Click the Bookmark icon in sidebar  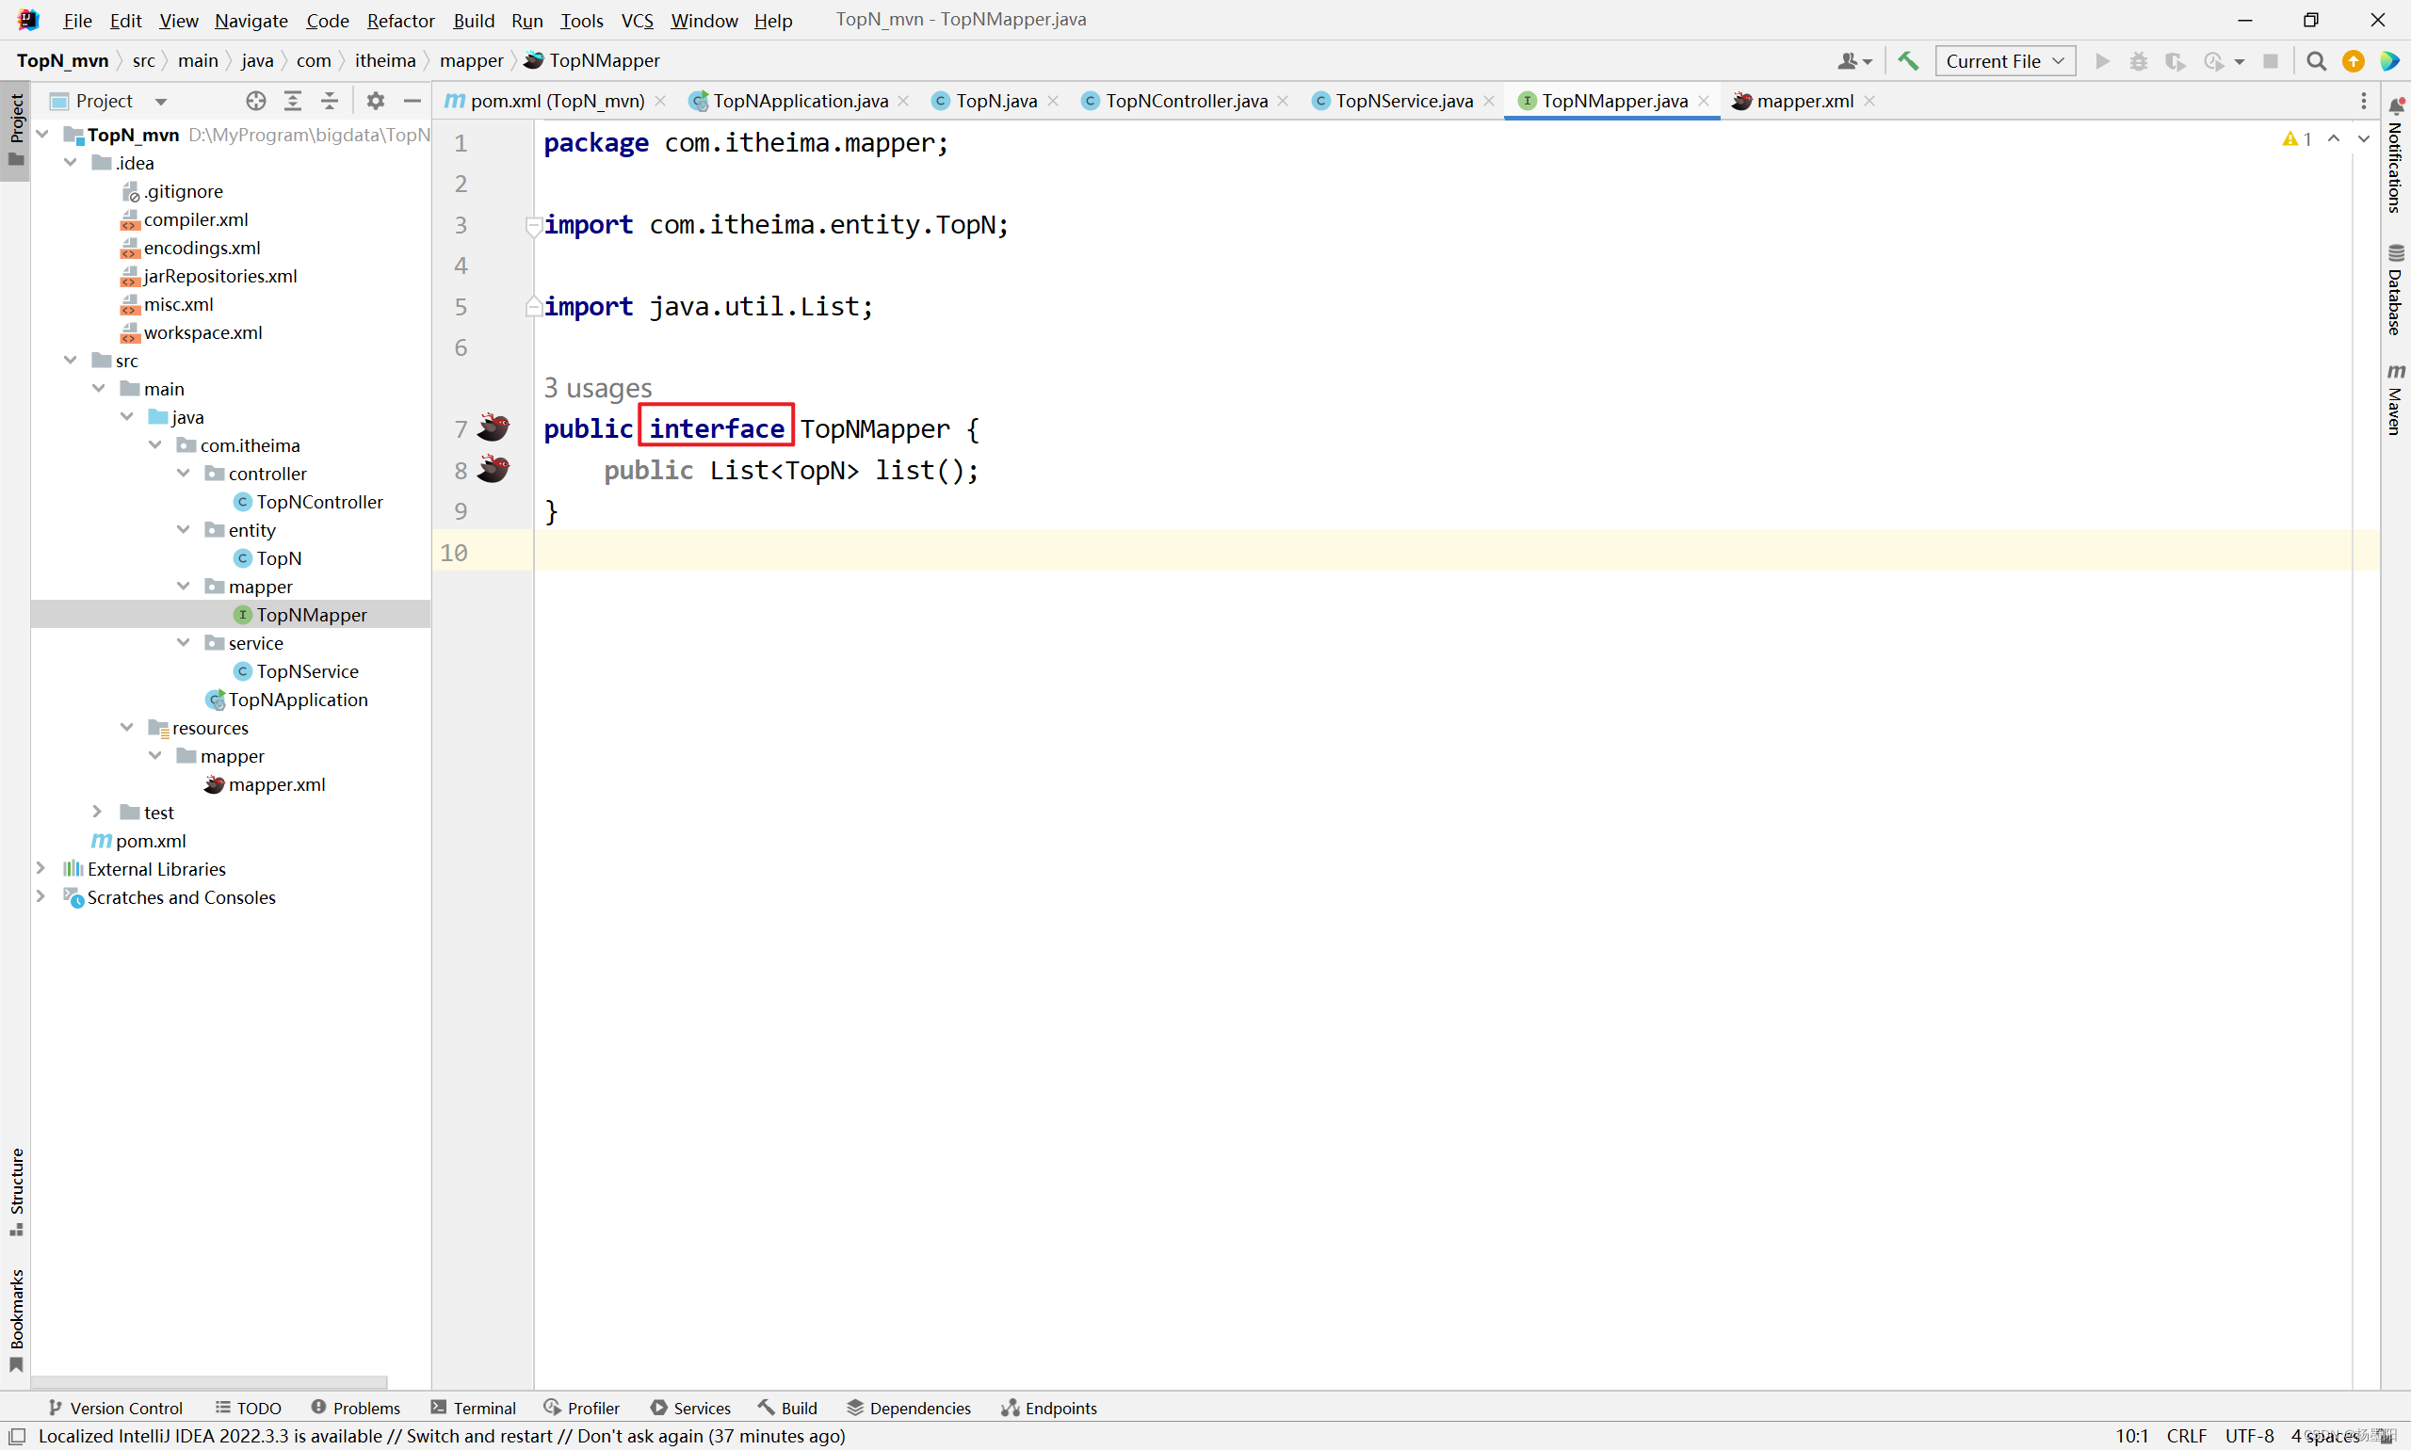15,1361
